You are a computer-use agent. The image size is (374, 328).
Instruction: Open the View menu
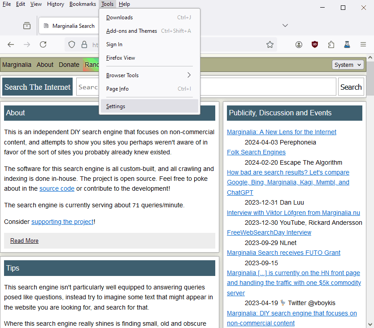tap(36, 4)
